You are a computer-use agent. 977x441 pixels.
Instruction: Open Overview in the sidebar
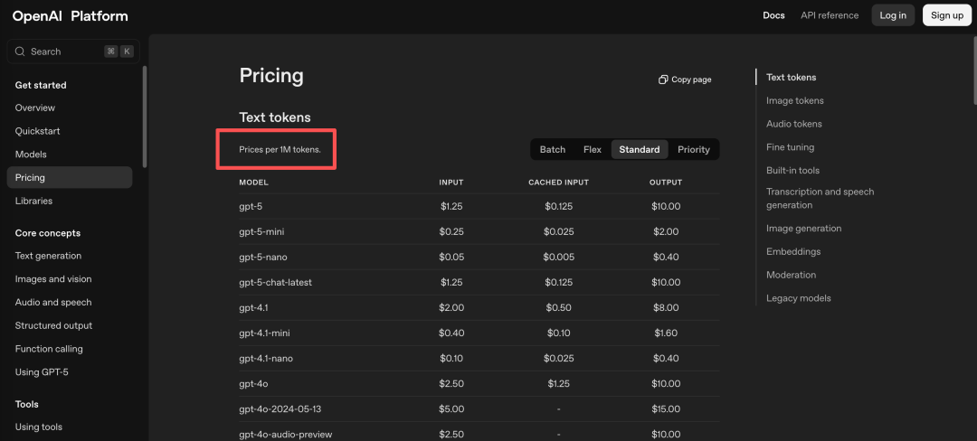[35, 108]
